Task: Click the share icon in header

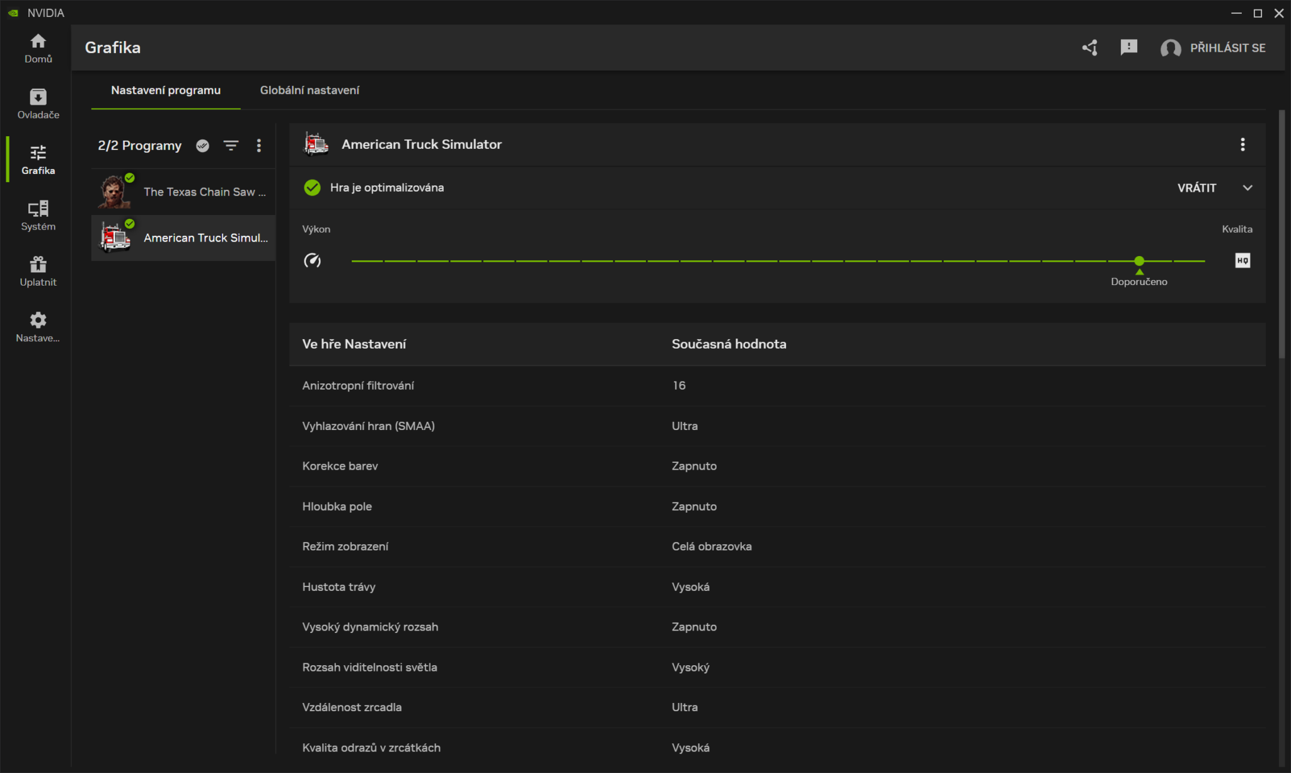Action: coord(1090,48)
